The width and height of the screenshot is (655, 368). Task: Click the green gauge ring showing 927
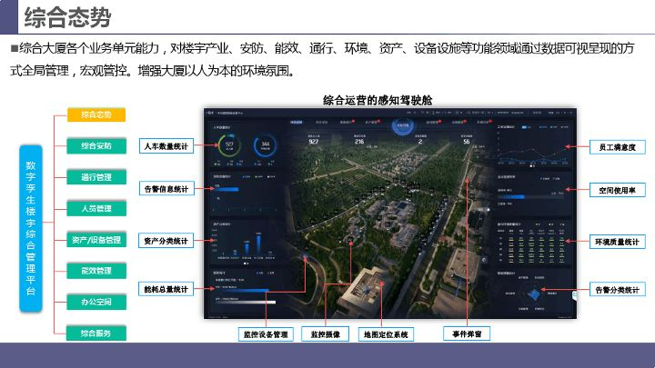[229, 145]
